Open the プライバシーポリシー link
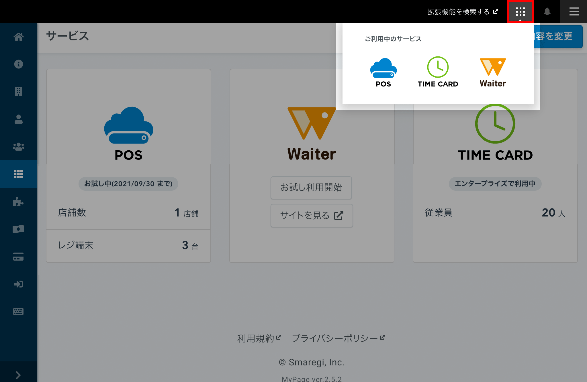The height and width of the screenshot is (382, 587). point(338,338)
